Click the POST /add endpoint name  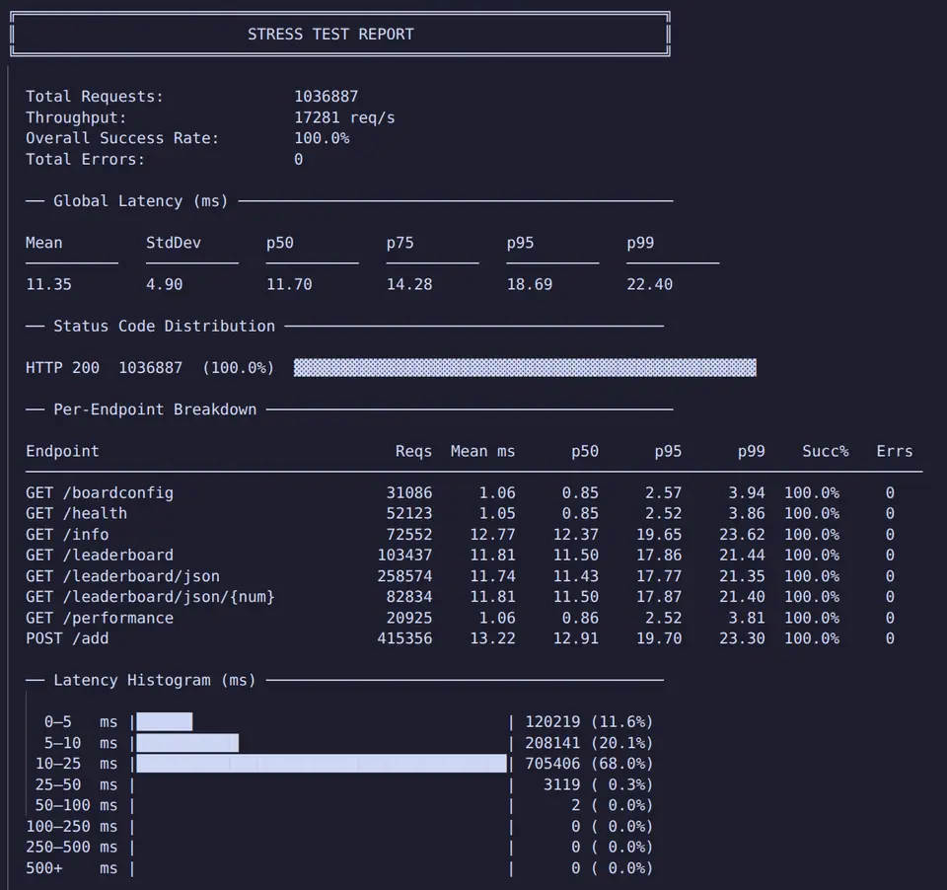pyautogui.click(x=67, y=638)
